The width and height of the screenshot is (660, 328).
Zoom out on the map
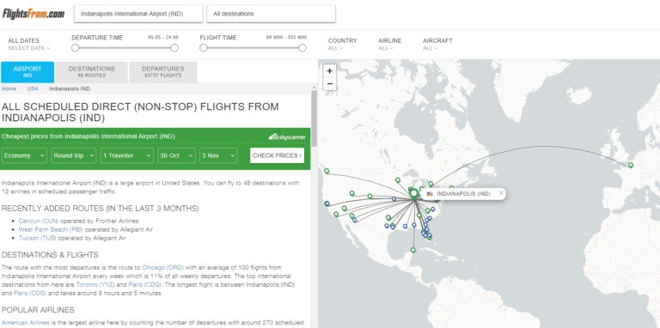coord(330,83)
